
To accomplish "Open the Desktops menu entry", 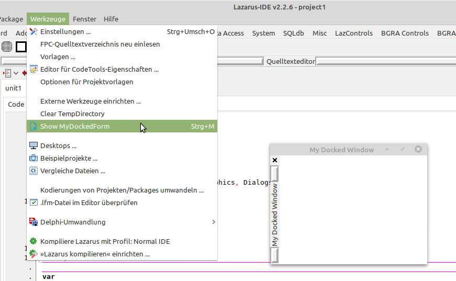I will click(x=122, y=145).
